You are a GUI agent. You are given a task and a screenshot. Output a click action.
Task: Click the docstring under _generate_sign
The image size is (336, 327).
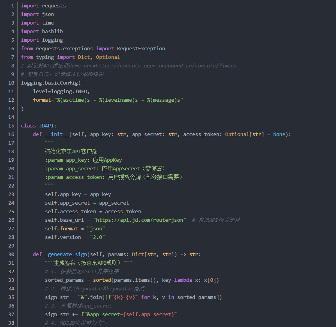coord(88,263)
